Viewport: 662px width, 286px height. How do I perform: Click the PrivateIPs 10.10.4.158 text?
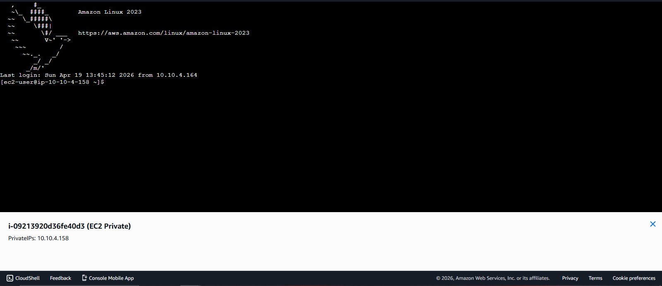pos(38,238)
